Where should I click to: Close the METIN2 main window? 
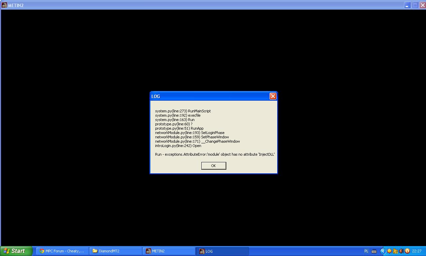click(423, 5)
